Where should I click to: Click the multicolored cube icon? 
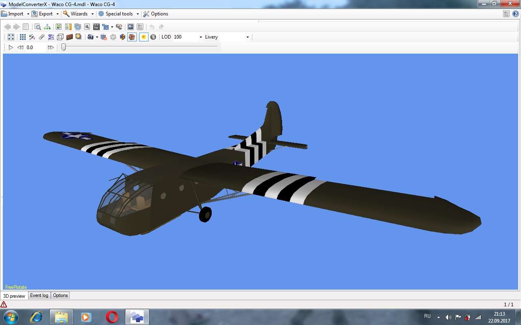click(123, 37)
